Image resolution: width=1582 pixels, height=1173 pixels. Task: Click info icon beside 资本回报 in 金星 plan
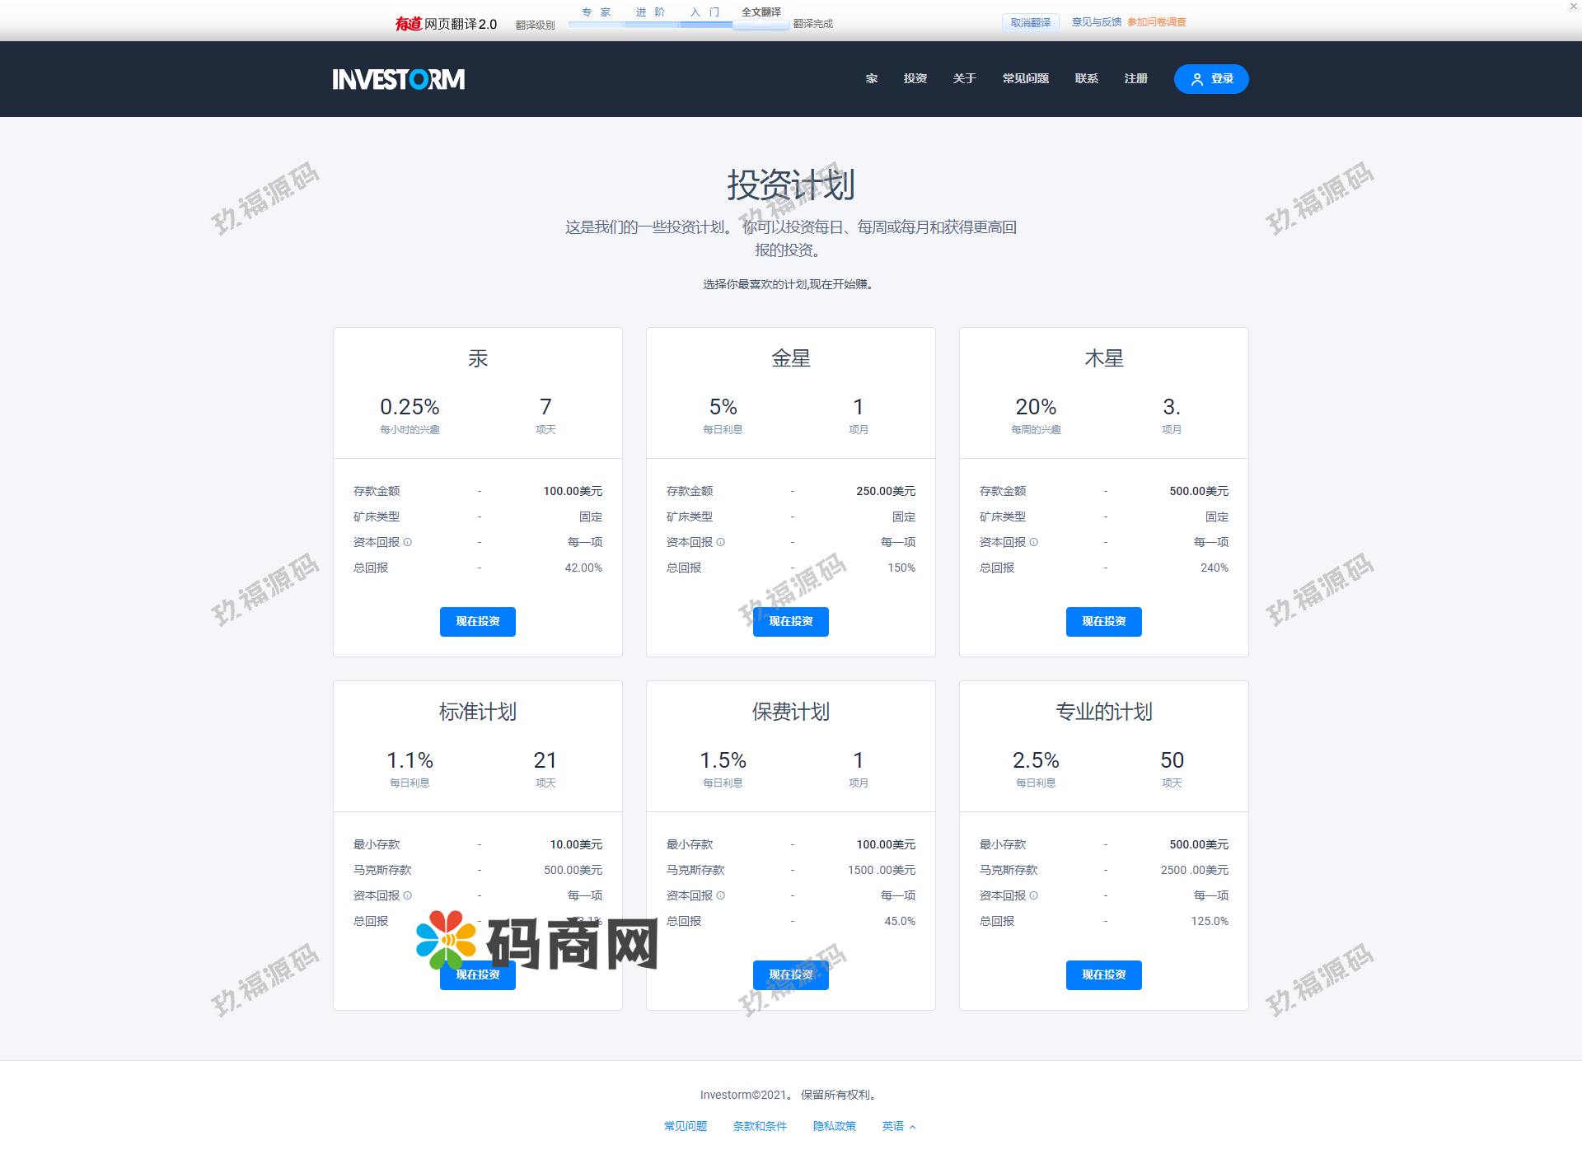pyautogui.click(x=721, y=542)
